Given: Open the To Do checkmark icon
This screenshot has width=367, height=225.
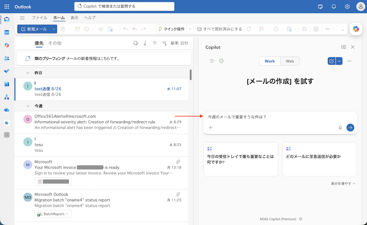Looking at the screenshot, I should pyautogui.click(x=7, y=71).
